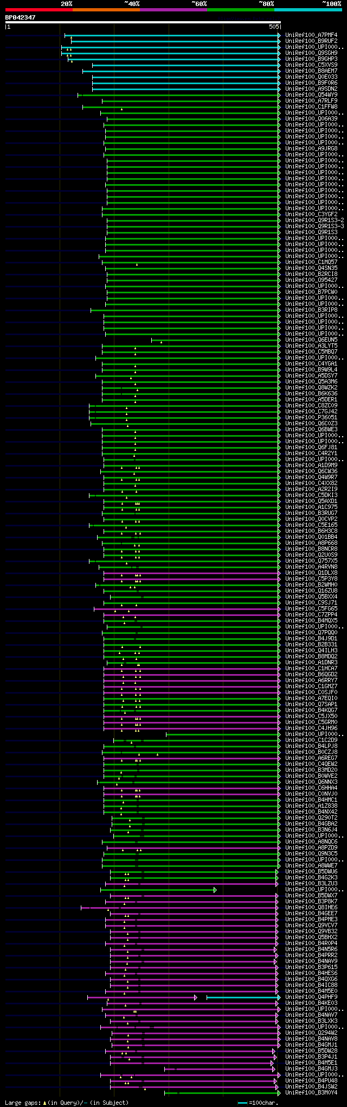Select the UniRef100_Q8IHE6 label
347x1107 pixels.
click(311, 908)
